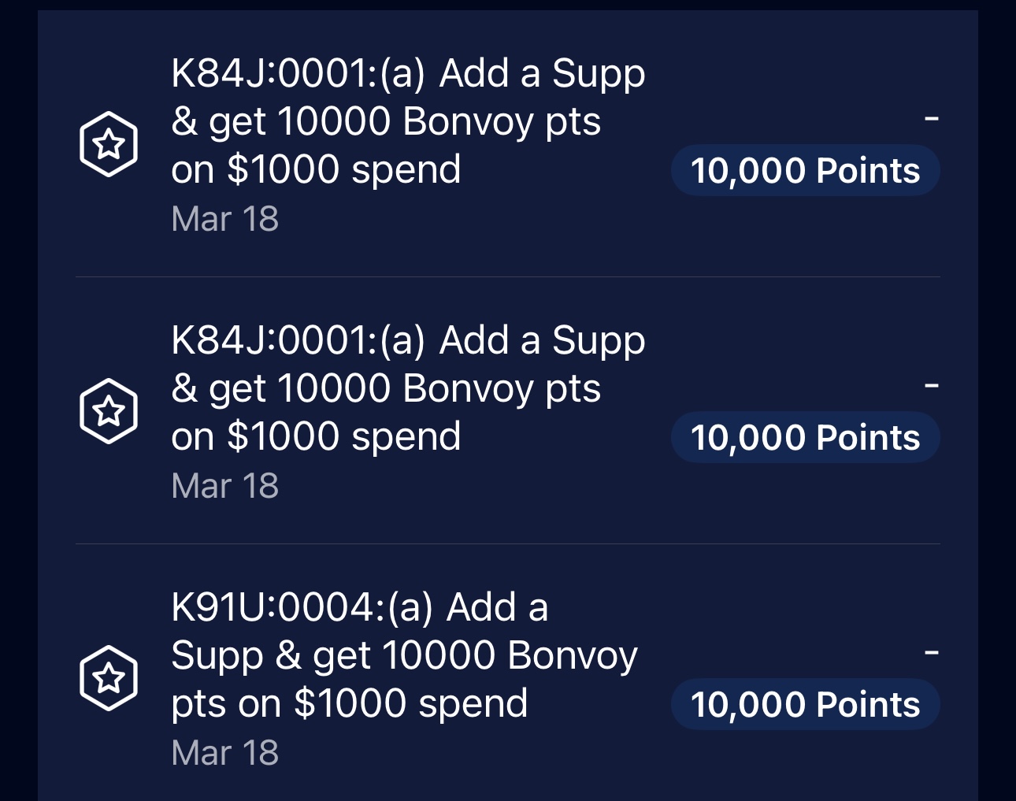The width and height of the screenshot is (1016, 801).
Task: Tap the star badge icon of the second K84J:0001 offer
Action: tap(109, 411)
